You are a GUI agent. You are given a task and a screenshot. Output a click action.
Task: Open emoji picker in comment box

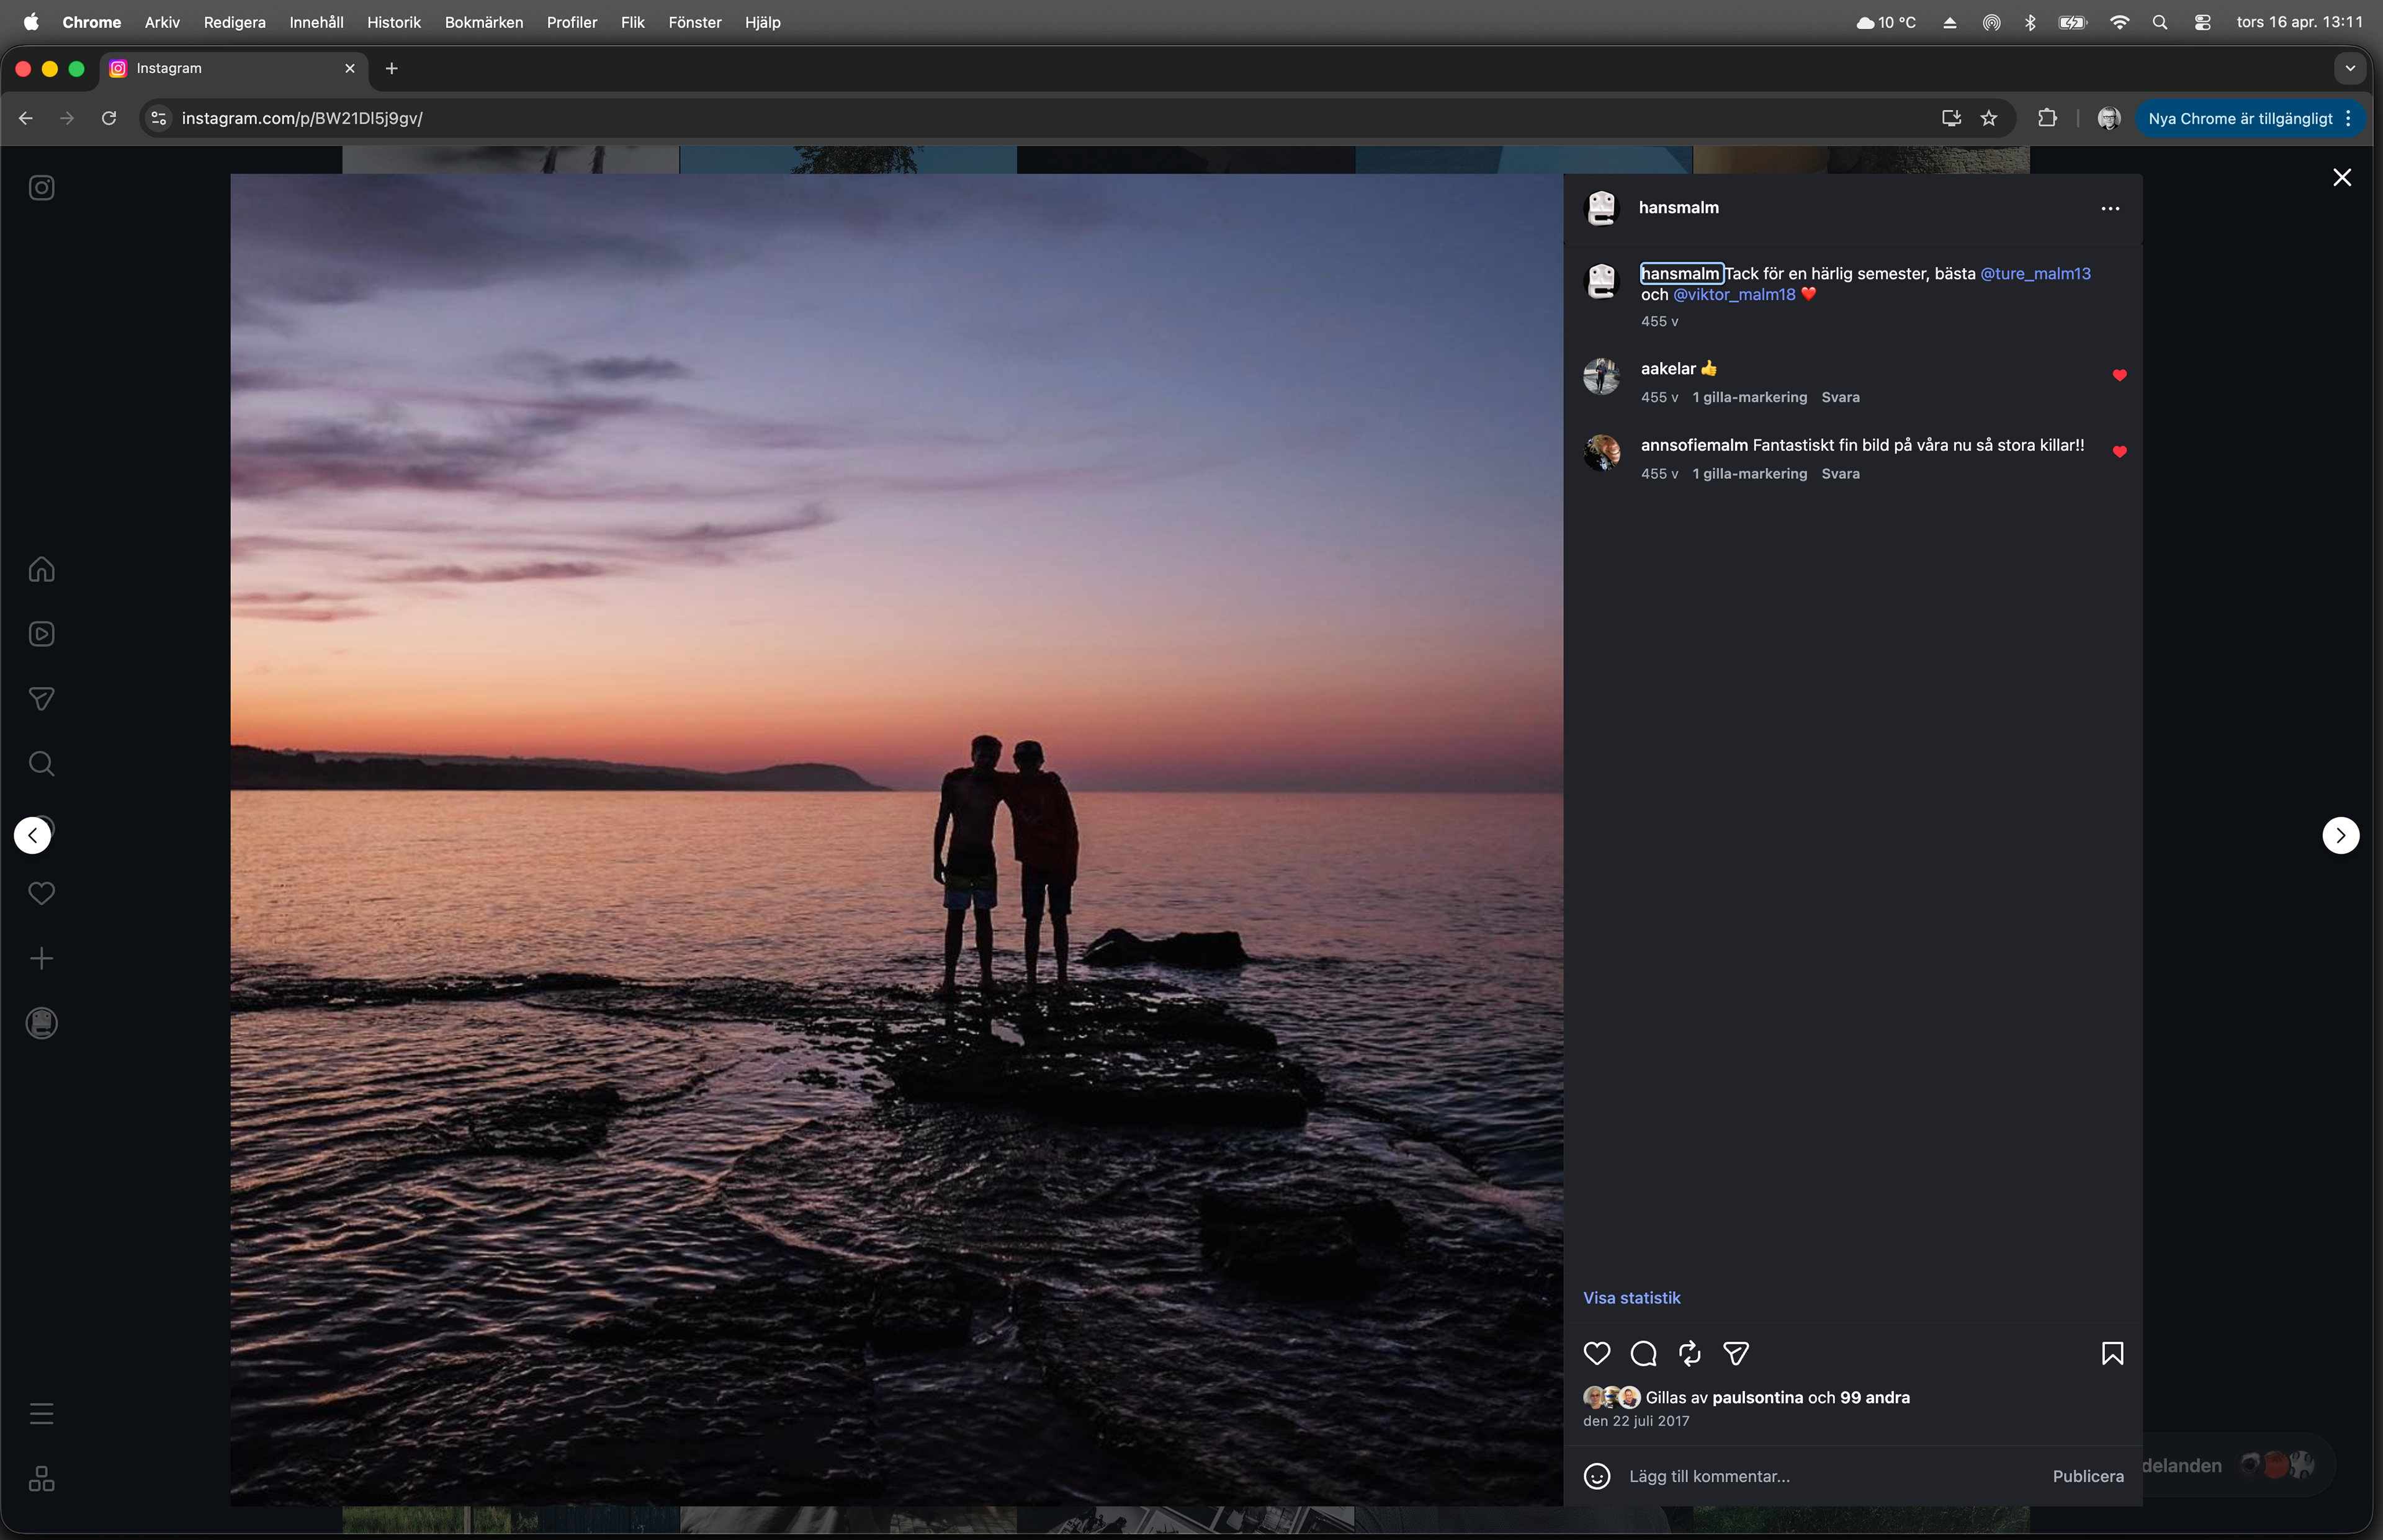tap(1597, 1476)
